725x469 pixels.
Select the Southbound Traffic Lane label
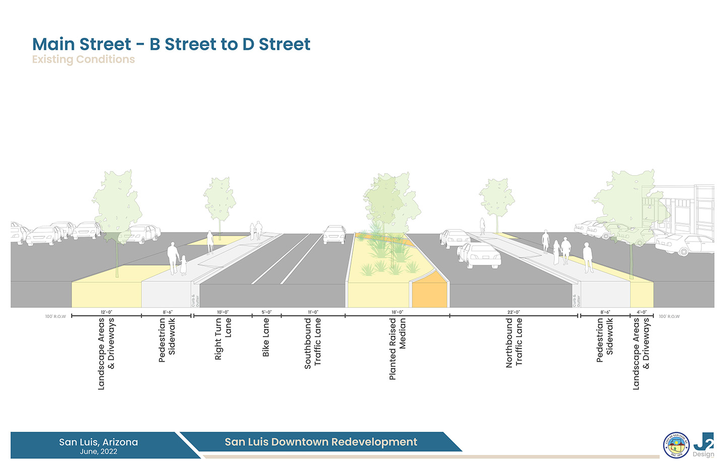(x=313, y=343)
